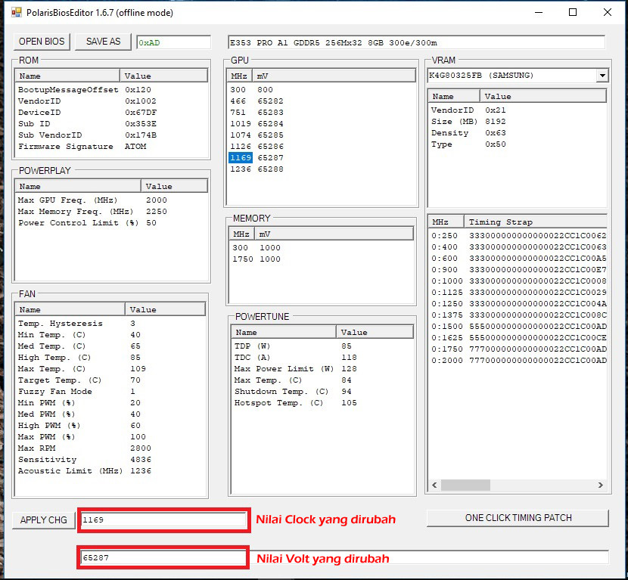Select timing strap row 0:1750
The width and height of the screenshot is (628, 580).
click(518, 349)
